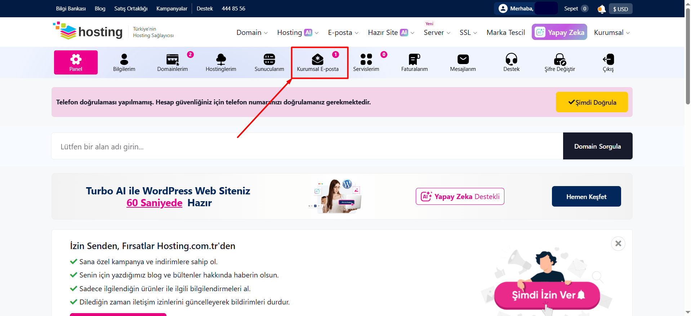Focus the domain name search field
691x316 pixels.
pyautogui.click(x=307, y=146)
